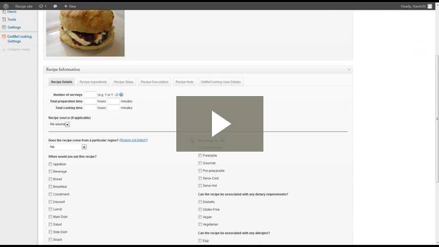Click the cooking time hours field
The height and width of the screenshot is (247, 439).
click(x=90, y=108)
